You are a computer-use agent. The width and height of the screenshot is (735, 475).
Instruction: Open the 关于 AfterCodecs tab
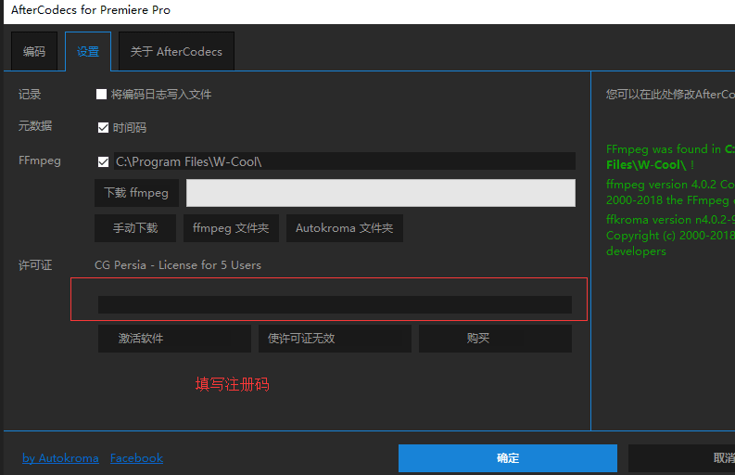click(x=176, y=51)
